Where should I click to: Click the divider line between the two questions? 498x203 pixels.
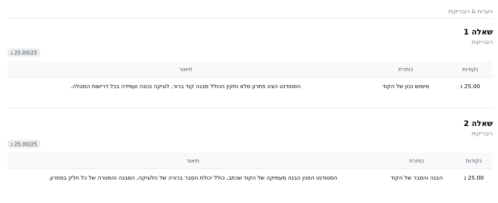click(x=250, y=109)
